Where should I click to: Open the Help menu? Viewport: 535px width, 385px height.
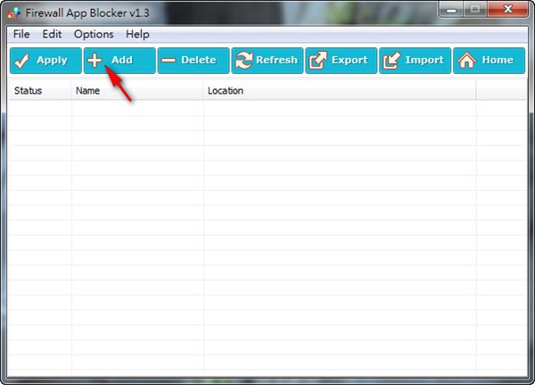137,34
